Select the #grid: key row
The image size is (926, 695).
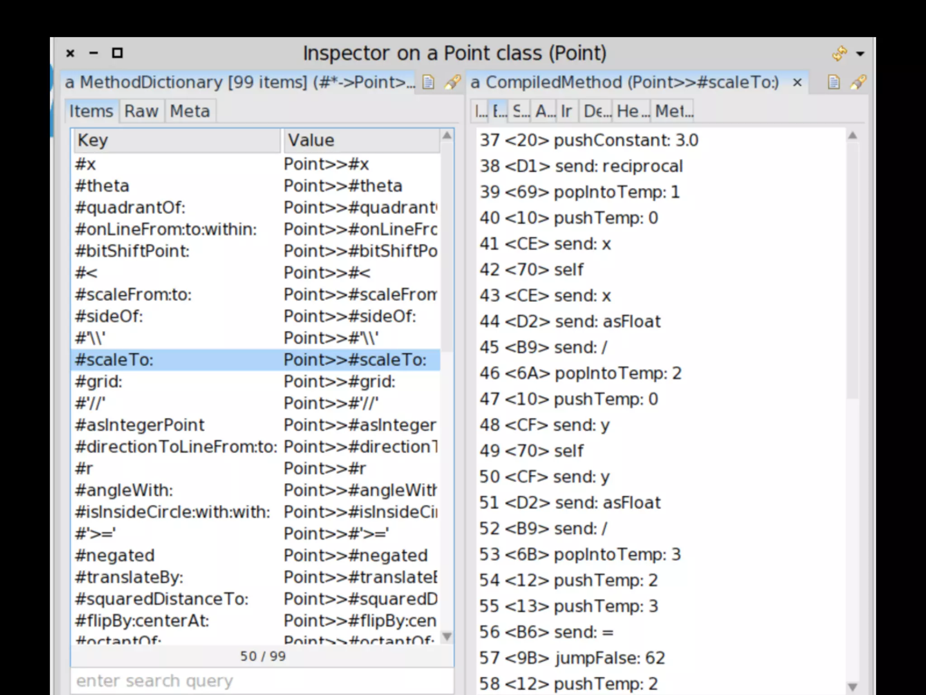(x=255, y=381)
